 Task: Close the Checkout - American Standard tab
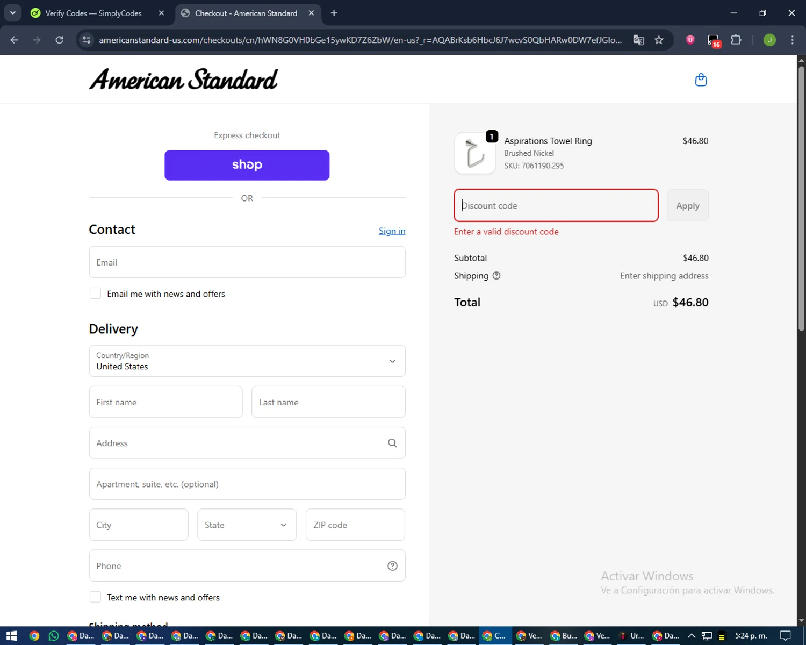pyautogui.click(x=311, y=13)
